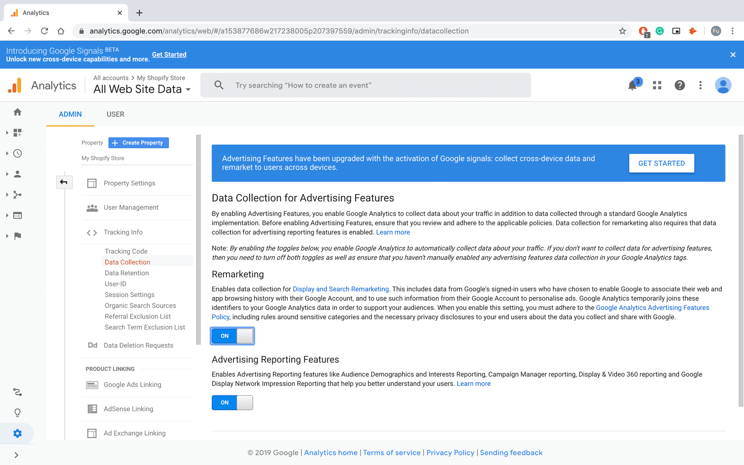Open the Analytics three-dot options menu
This screenshot has width=744, height=465.
click(700, 85)
